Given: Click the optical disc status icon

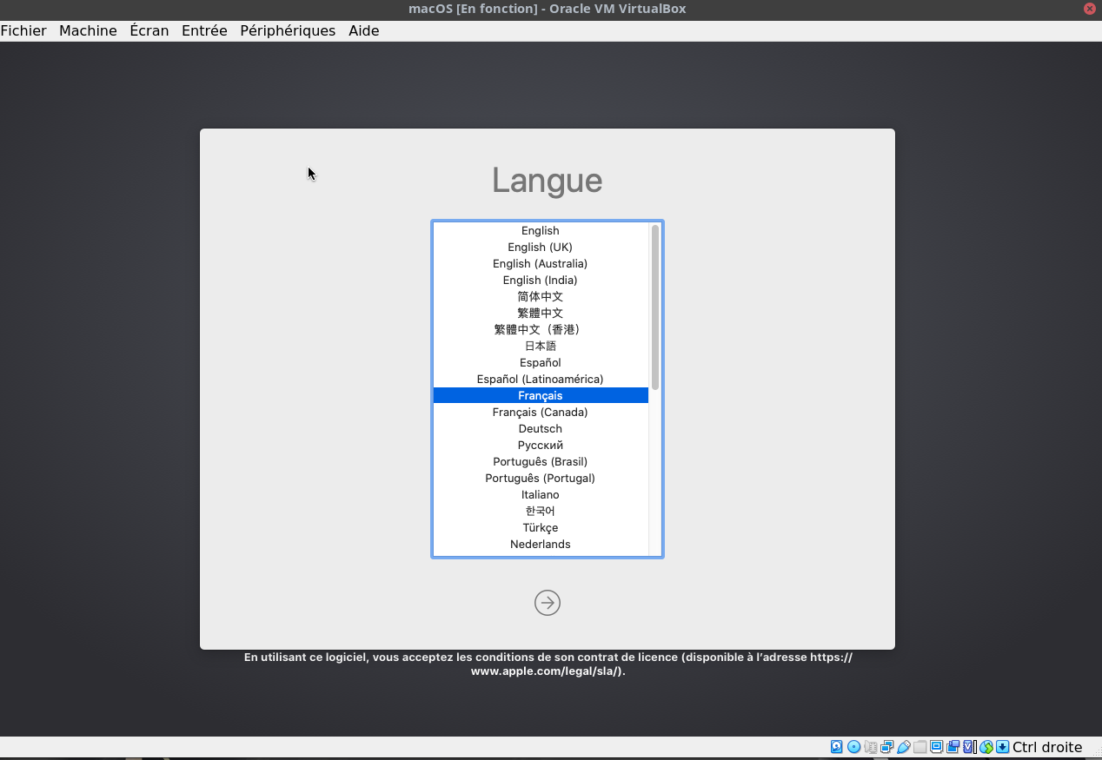Looking at the screenshot, I should 853,747.
